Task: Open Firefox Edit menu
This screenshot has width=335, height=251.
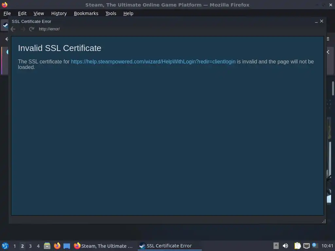Action: [x=22, y=13]
